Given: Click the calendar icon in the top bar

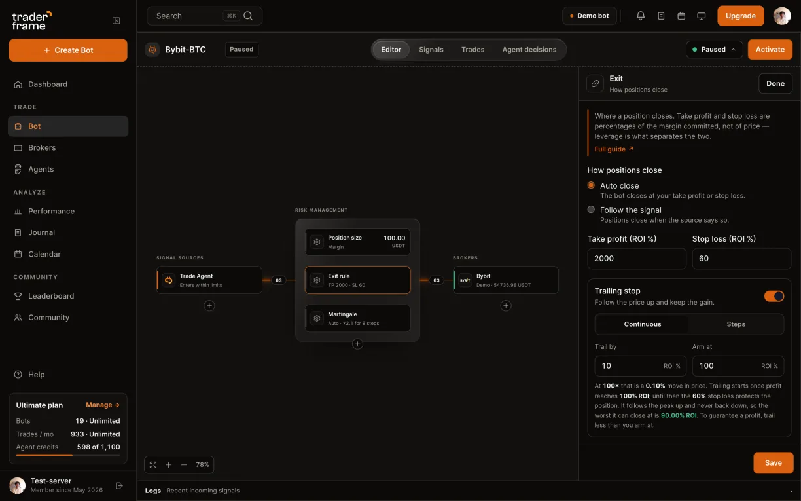Looking at the screenshot, I should (x=681, y=16).
